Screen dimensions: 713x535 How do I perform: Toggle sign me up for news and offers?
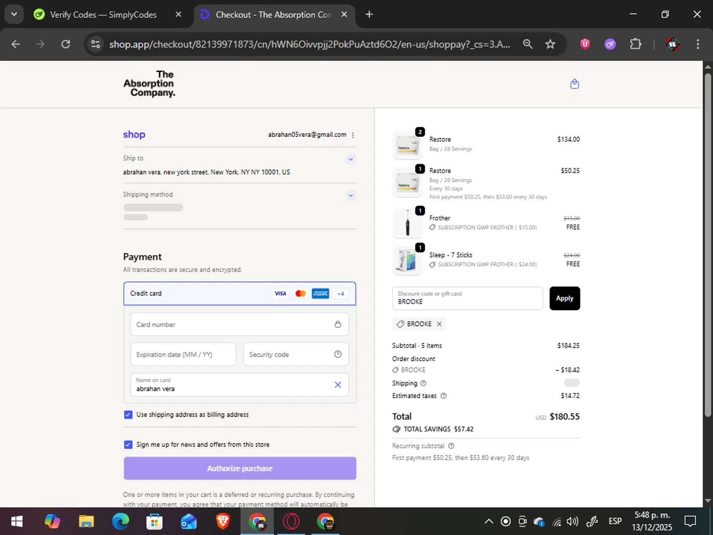coord(128,445)
